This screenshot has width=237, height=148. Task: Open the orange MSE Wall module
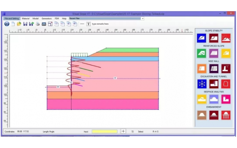tap(202, 69)
